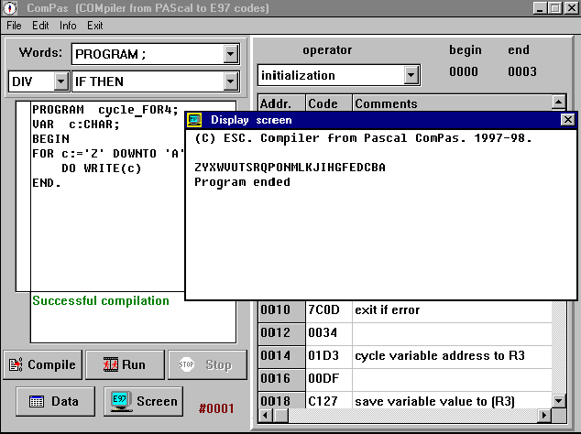This screenshot has width=581, height=434.
Task: Click code cell 0034
Action: (329, 333)
